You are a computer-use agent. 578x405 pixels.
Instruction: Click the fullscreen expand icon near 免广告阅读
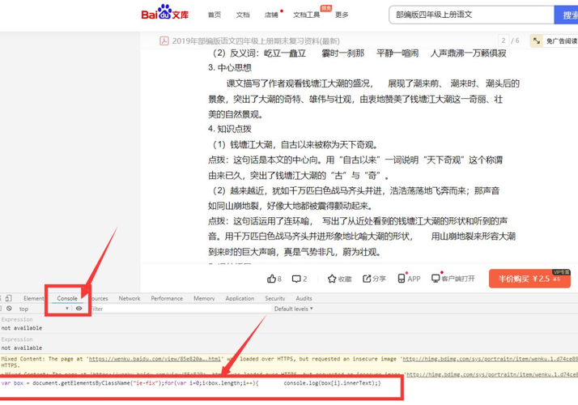[x=537, y=40]
